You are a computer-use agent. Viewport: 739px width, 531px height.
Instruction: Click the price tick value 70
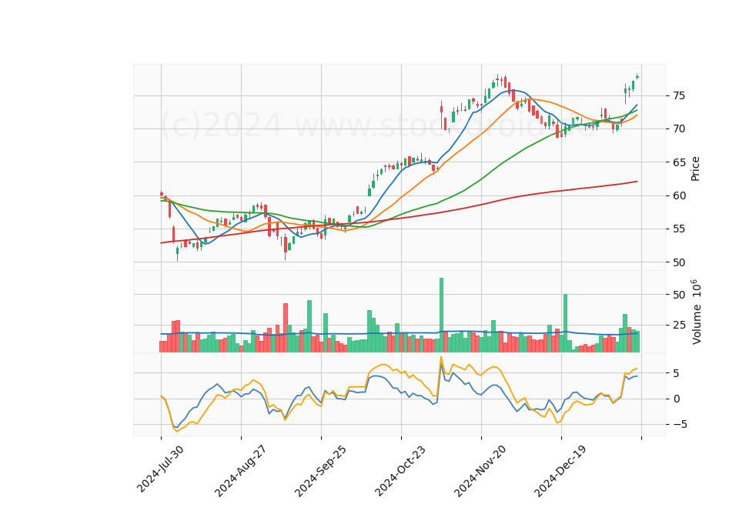pos(679,129)
